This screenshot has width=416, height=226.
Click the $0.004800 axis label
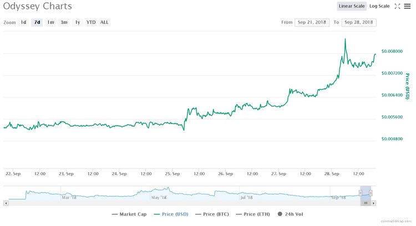(x=392, y=139)
